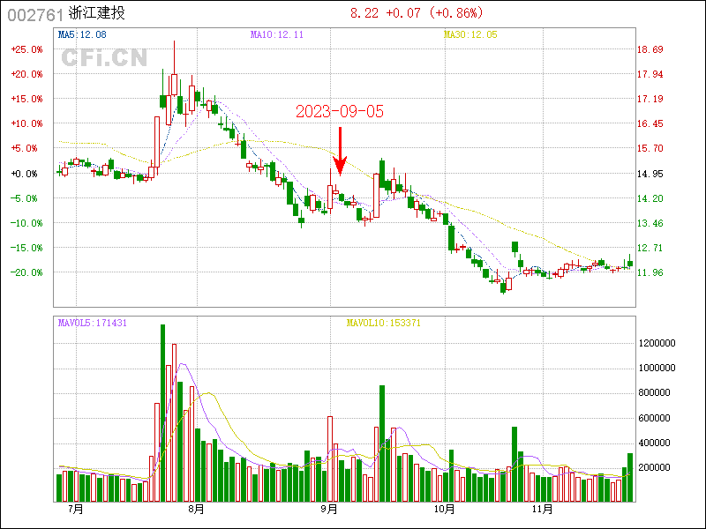Click the +25.0% left axis label
Image resolution: width=706 pixels, height=529 pixels.
(26, 49)
